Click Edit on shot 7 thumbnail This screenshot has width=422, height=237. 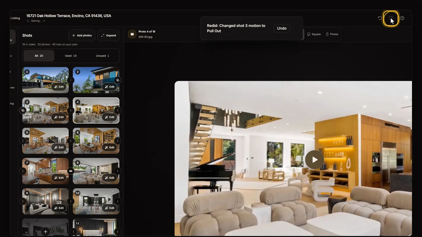(x=59, y=178)
